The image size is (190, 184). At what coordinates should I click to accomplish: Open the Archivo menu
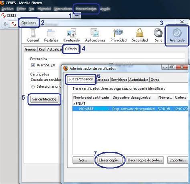click(7, 9)
